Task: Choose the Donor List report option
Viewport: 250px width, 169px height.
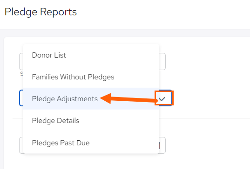Action: (x=91, y=55)
